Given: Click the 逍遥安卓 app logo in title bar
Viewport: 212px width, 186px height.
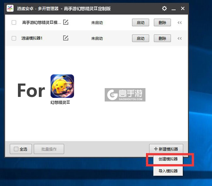Looking at the screenshot, I should pyautogui.click(x=10, y=8).
